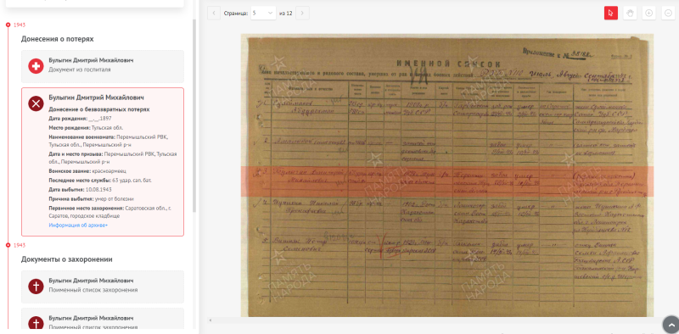679x334 pixels.
Task: Open the page number dropdown
Action: (263, 13)
